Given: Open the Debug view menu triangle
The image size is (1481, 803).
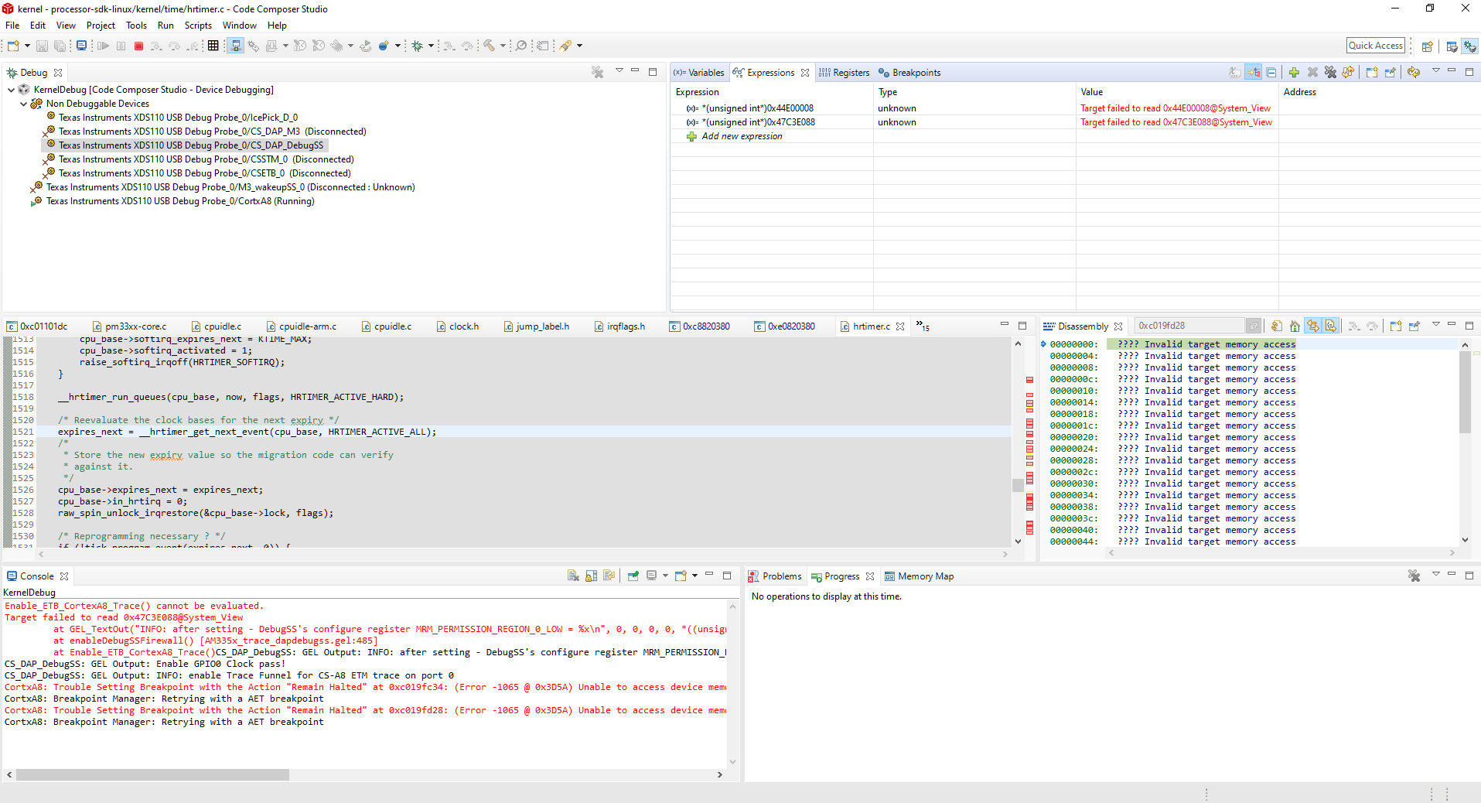Looking at the screenshot, I should pyautogui.click(x=619, y=71).
